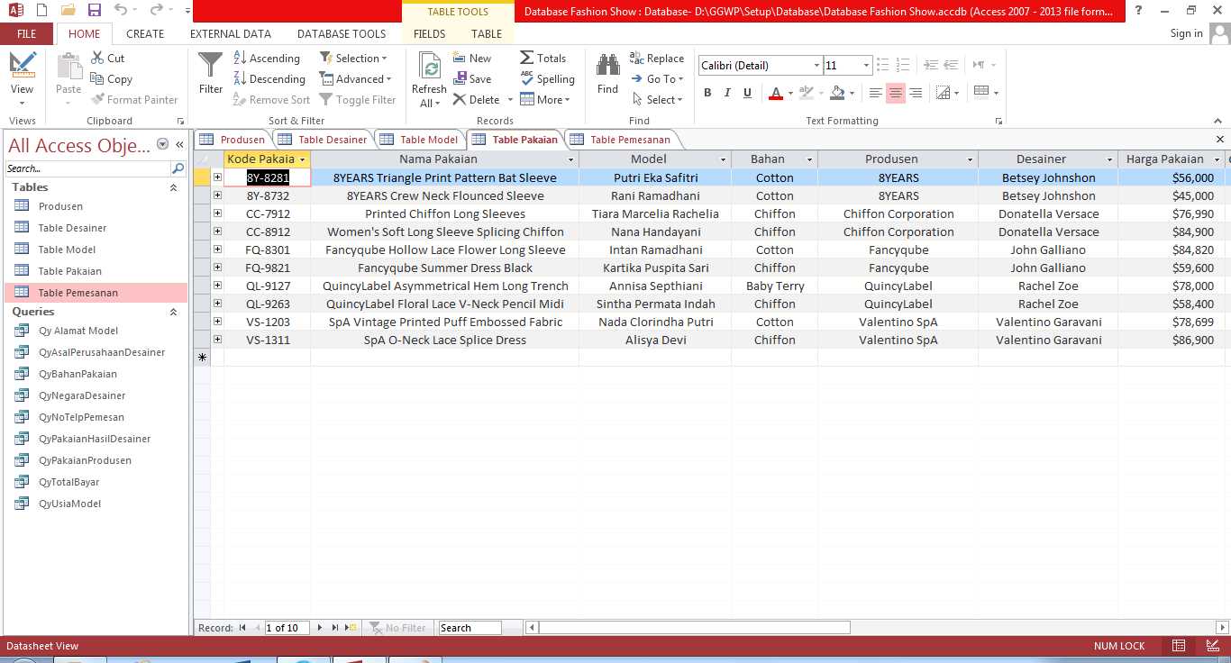Open the More records dropdown

click(546, 100)
